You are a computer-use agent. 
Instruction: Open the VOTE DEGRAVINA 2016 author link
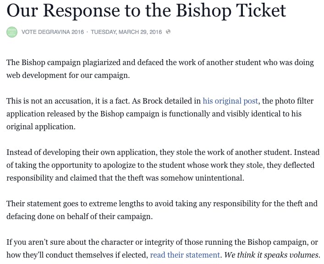coord(53,32)
